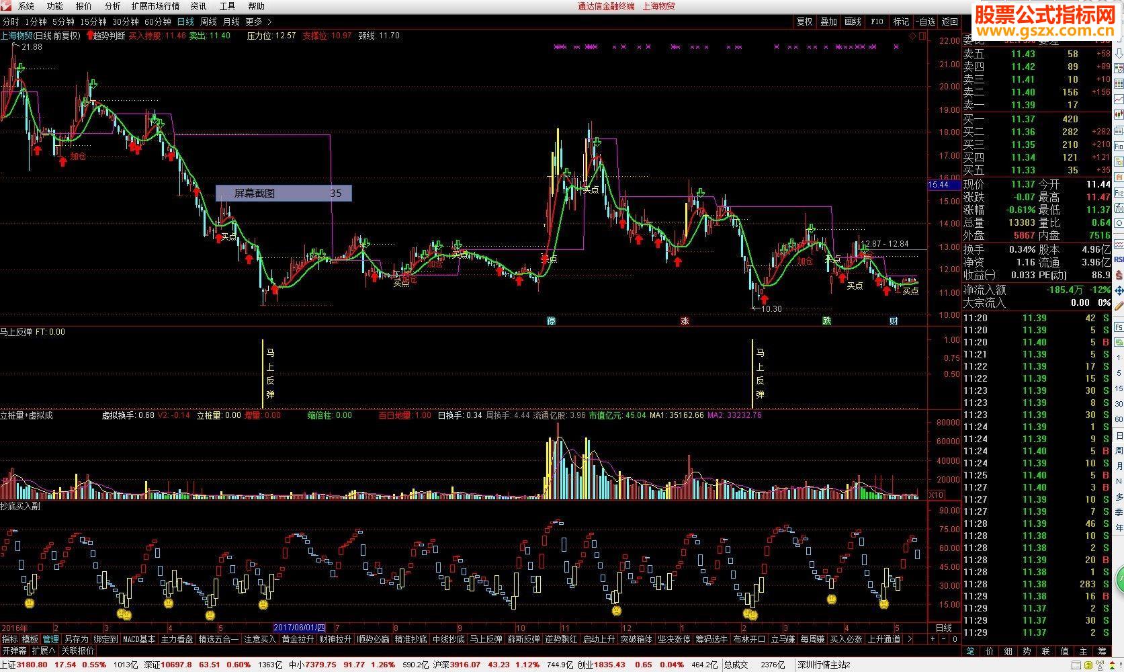Open the yellow up-arrow status tray icon
This screenshot has height=672, width=1124.
(x=1088, y=665)
